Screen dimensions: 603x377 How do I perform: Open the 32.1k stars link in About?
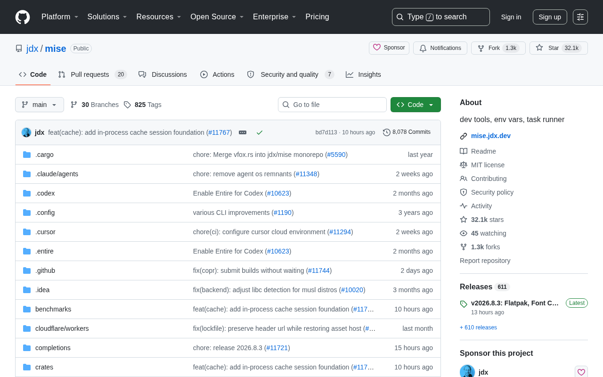pyautogui.click(x=487, y=220)
